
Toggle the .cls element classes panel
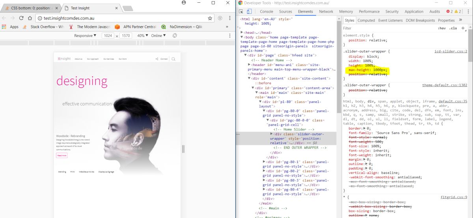click(x=453, y=28)
